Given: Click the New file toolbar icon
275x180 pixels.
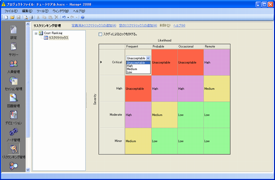Looking at the screenshot, I should tap(6, 17).
